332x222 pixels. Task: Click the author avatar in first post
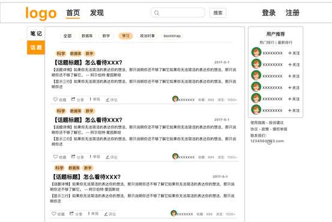click(x=175, y=99)
